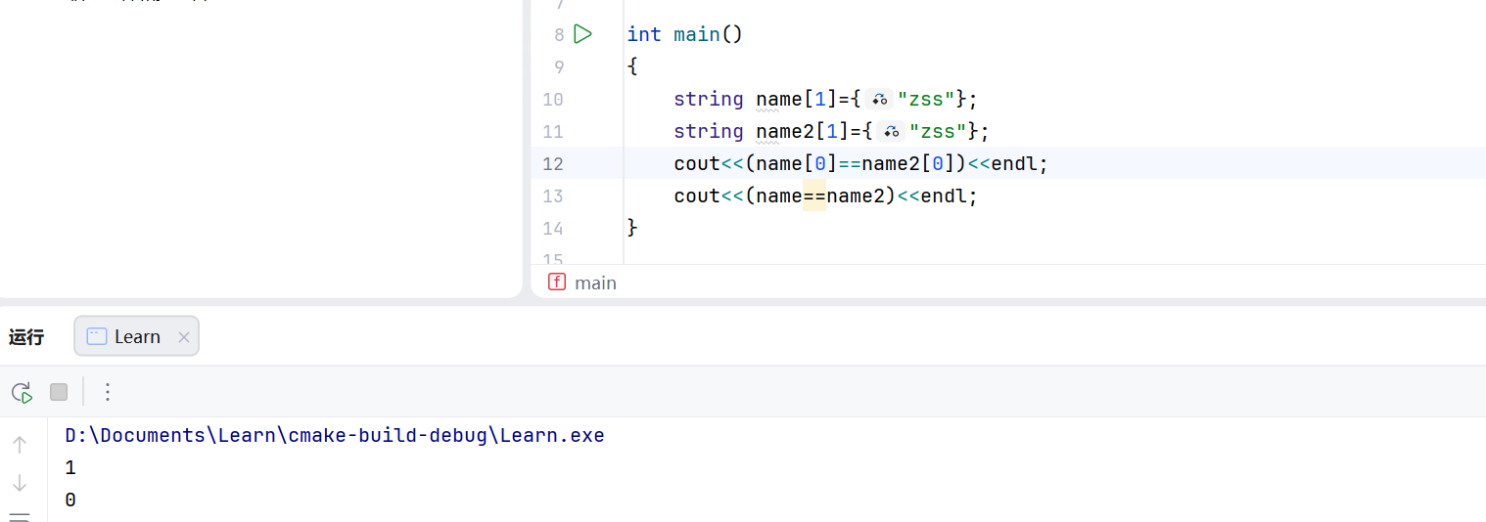Click the 运行 tool window title

pyautogui.click(x=26, y=337)
